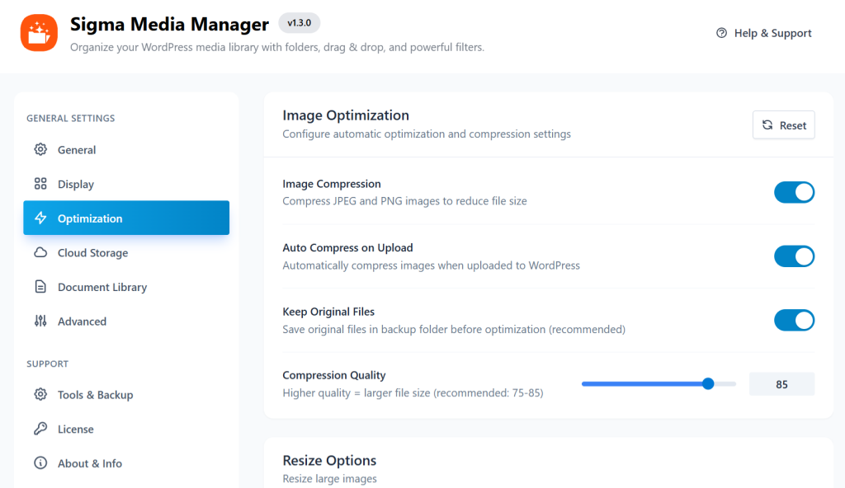
Task: Click the Help & Support question mark icon
Action: [720, 33]
